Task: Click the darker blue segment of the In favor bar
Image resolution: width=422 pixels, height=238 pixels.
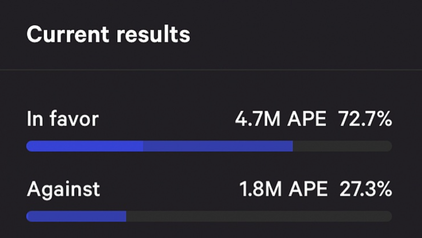Action: [x=218, y=146]
